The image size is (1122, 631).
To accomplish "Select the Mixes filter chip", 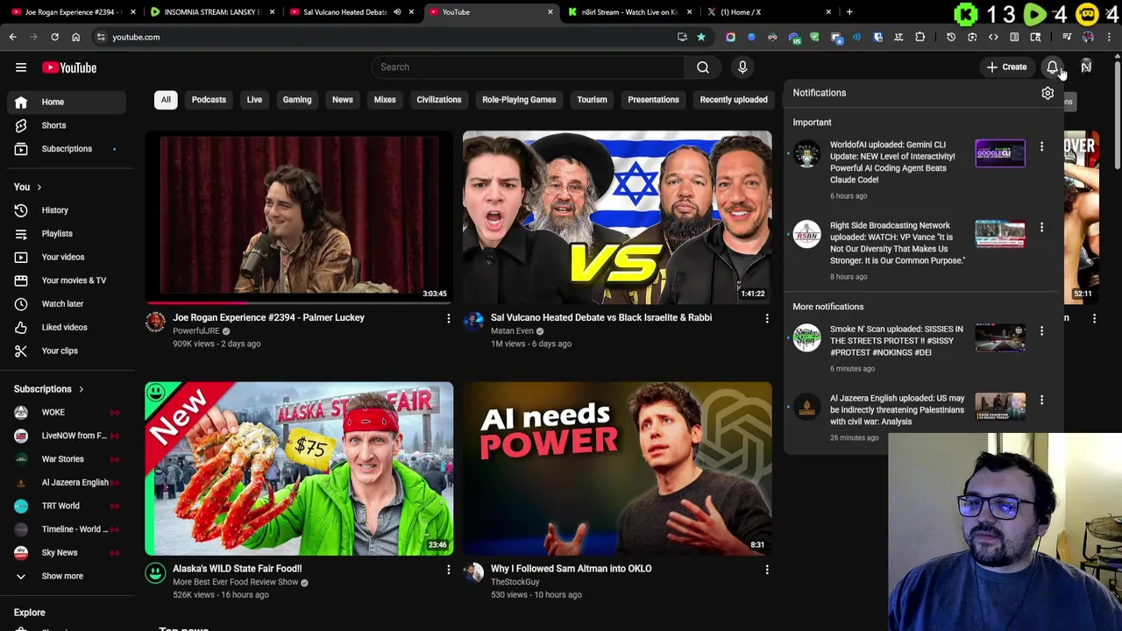I will (385, 100).
